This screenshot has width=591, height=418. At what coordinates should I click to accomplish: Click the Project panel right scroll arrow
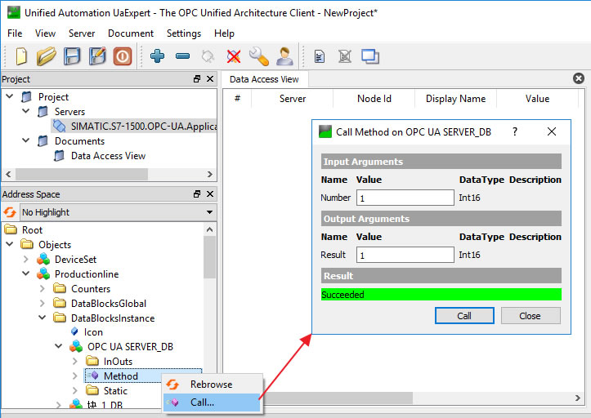tap(210, 174)
